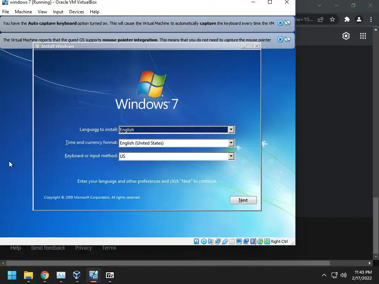Open the Help menu in VirtualBox
Image resolution: width=379 pixels, height=284 pixels.
(x=94, y=11)
